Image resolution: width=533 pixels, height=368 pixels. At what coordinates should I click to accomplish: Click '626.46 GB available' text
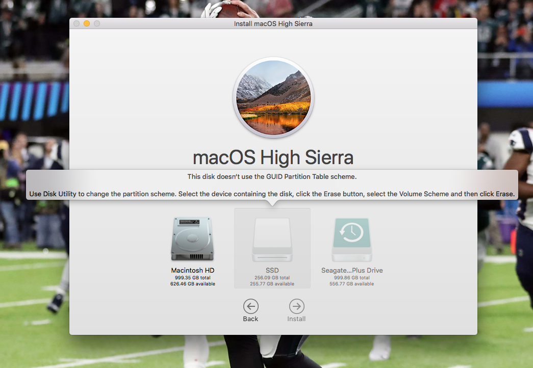192,284
